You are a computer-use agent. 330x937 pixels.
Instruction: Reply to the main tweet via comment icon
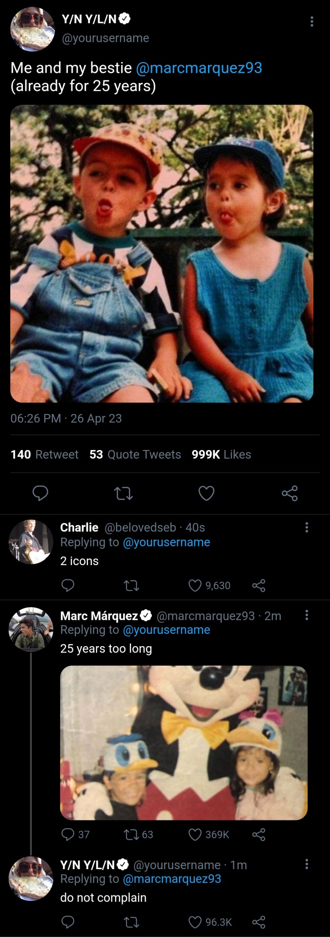[x=40, y=493]
